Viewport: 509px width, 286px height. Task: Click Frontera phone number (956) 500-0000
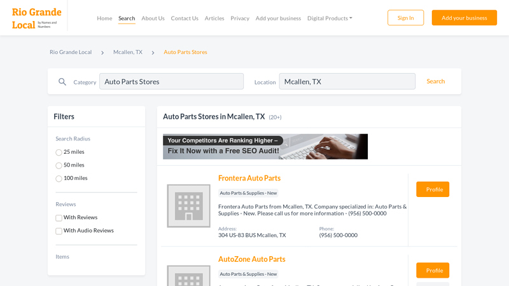click(x=338, y=235)
